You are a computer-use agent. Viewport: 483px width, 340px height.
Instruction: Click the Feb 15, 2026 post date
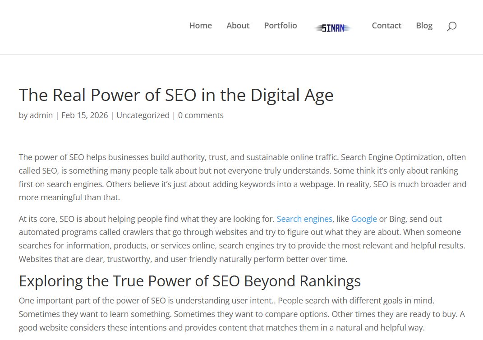pyautogui.click(x=85, y=115)
